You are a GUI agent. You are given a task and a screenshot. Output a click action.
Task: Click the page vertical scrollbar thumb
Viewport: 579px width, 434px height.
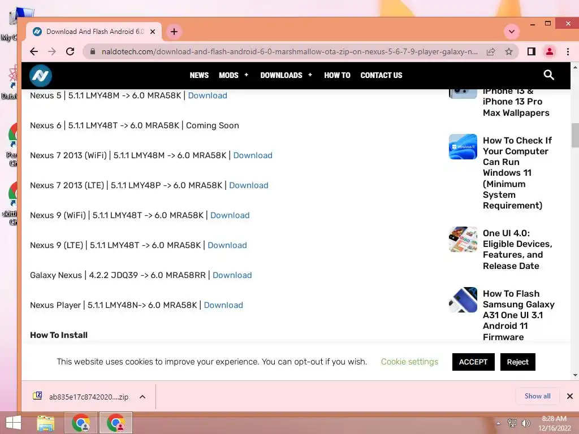pos(575,135)
